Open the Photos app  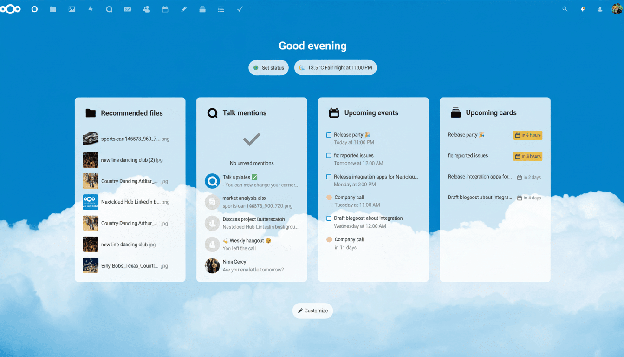tap(71, 9)
